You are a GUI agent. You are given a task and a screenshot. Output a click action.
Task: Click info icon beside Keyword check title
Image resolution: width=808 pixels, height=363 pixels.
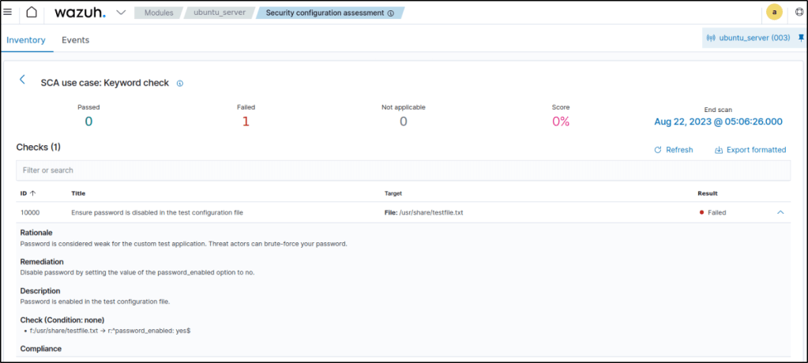point(180,83)
